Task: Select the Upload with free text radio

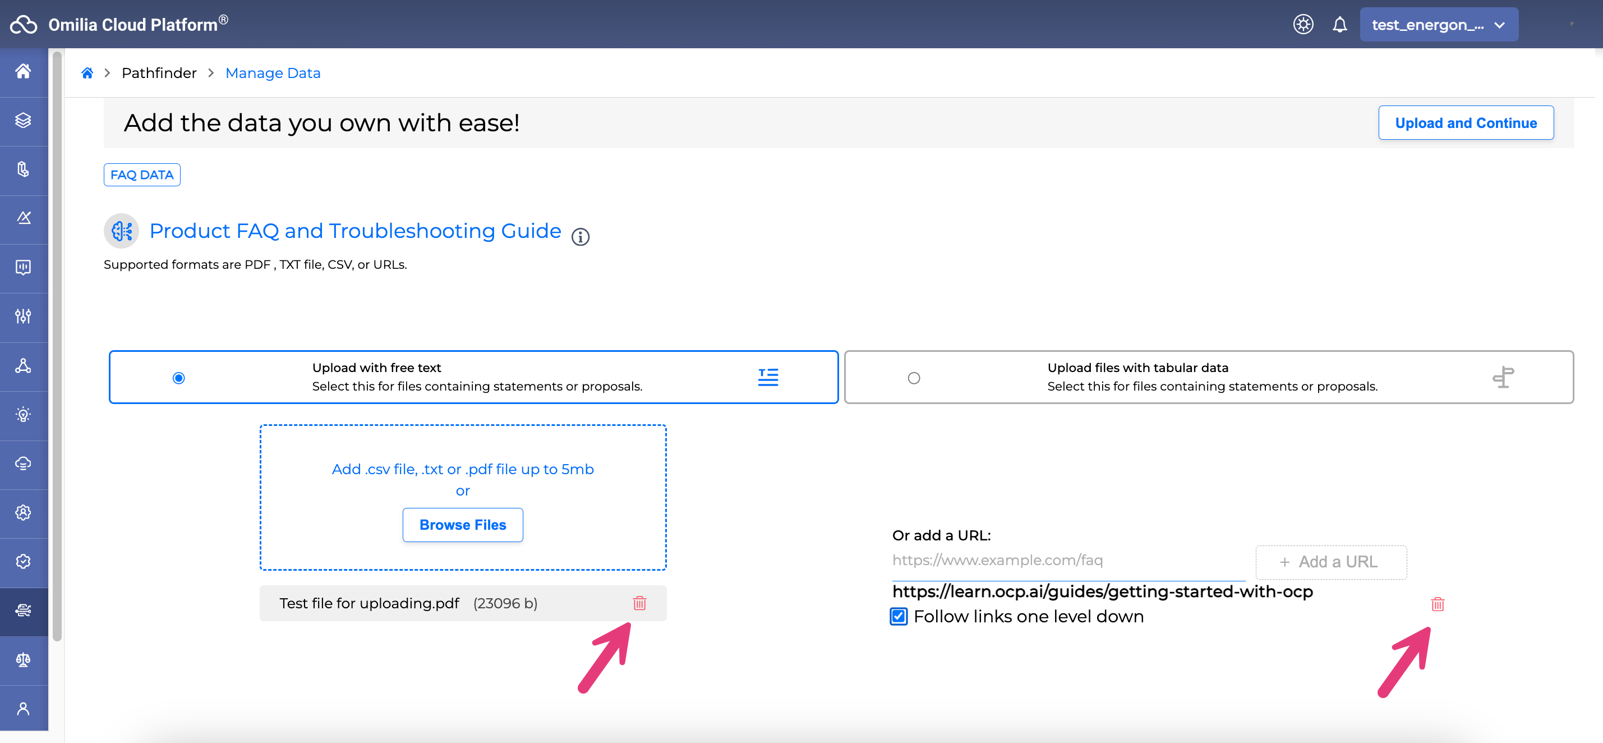Action: (178, 378)
